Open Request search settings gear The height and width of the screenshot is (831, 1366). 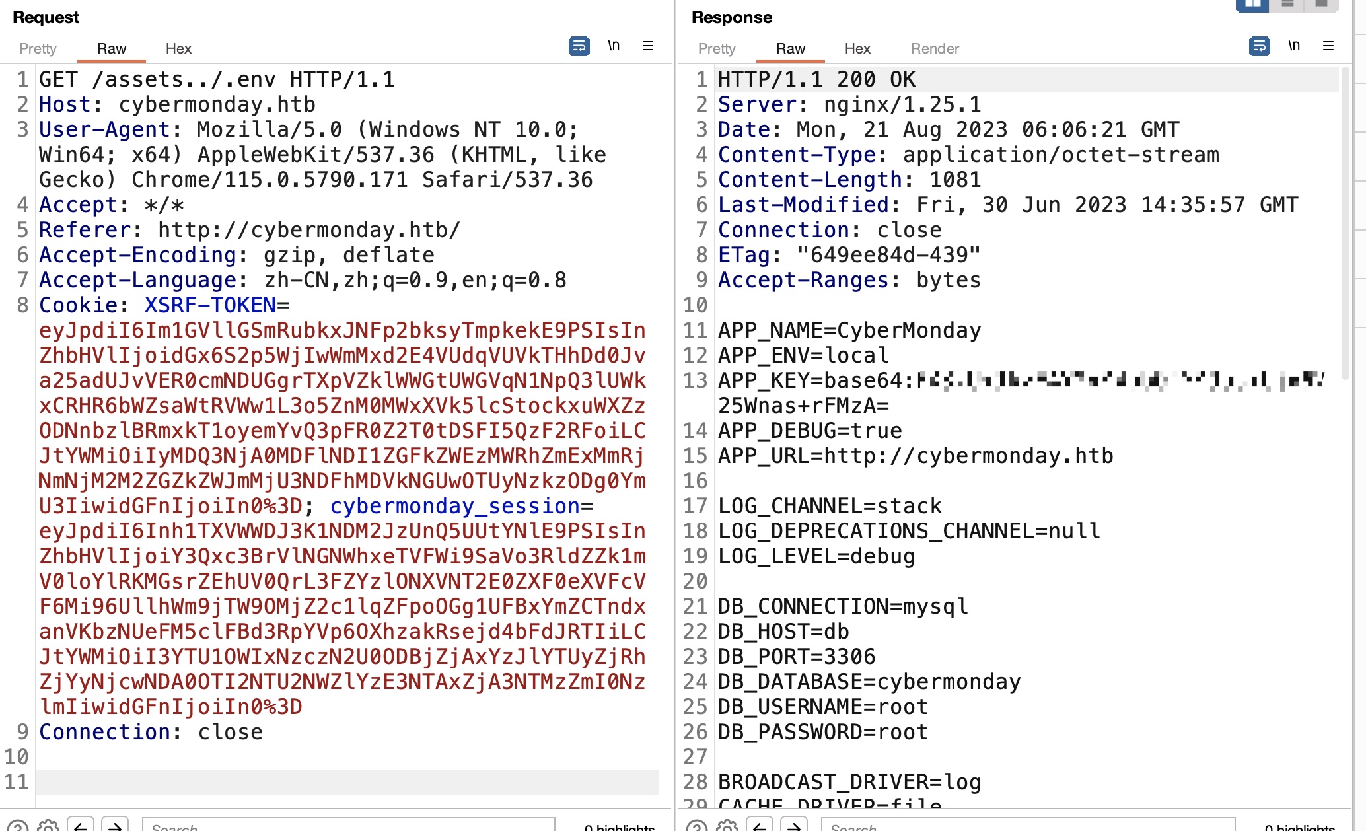click(48, 826)
